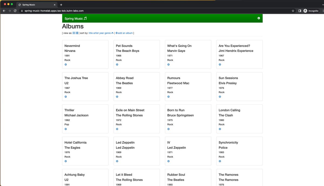324x186 pixels.
Task: Click the Albums page heading
Action: pyautogui.click(x=73, y=26)
